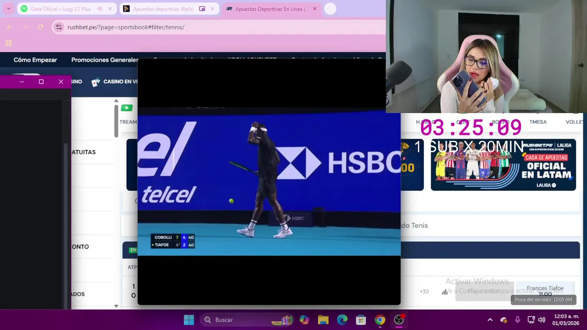
Task: Switch to the Apuestas deportivas Wplay tab
Action: pyautogui.click(x=164, y=9)
